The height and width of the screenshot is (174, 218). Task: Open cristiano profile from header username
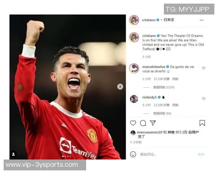(149, 20)
